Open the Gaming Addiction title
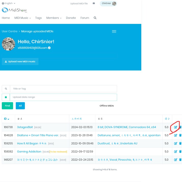Viewport: 182px width, 182px height. tap(29, 151)
